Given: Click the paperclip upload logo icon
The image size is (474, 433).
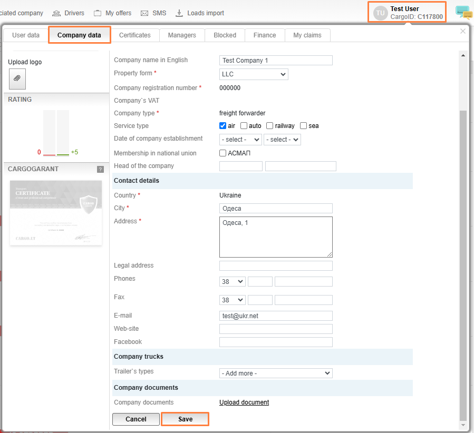Looking at the screenshot, I should [x=17, y=78].
